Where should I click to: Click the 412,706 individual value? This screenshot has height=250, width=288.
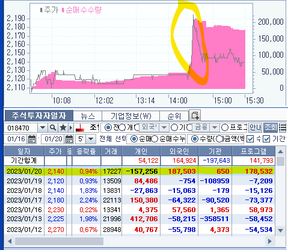144,219
